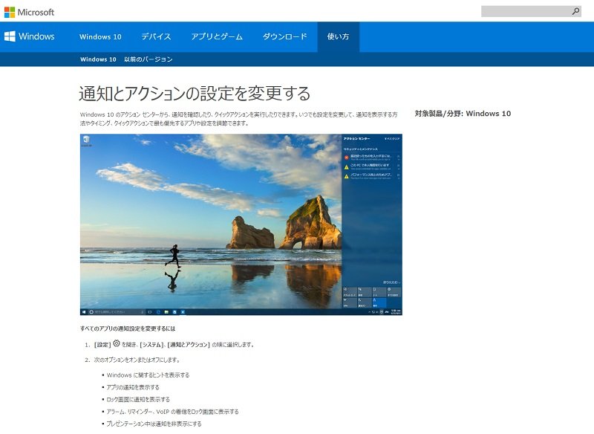Click the Windows logo in navigation bar
594x434 pixels.
click(29, 36)
